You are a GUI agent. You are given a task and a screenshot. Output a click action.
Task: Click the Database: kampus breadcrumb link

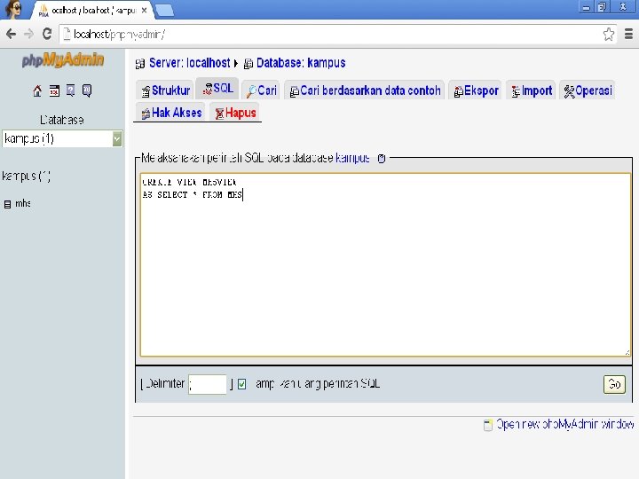(301, 63)
